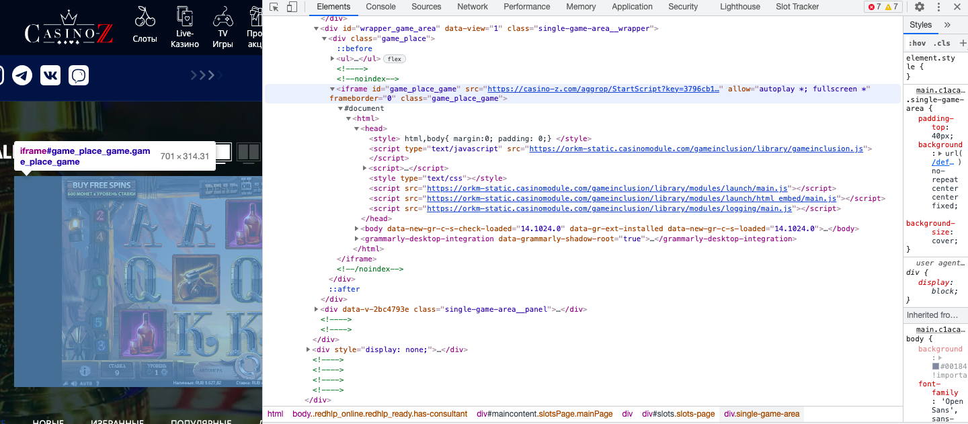Click the game info 'i' button
This screenshot has width=968, height=424.
click(85, 370)
